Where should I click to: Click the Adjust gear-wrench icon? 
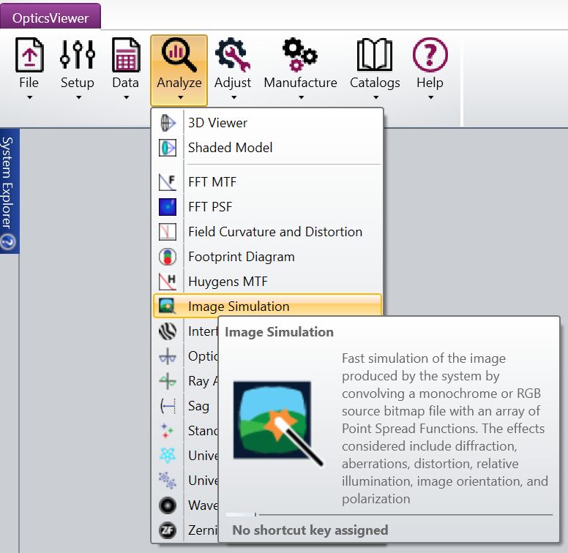click(232, 56)
